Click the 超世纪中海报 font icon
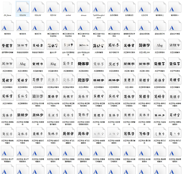 point(175,26)
